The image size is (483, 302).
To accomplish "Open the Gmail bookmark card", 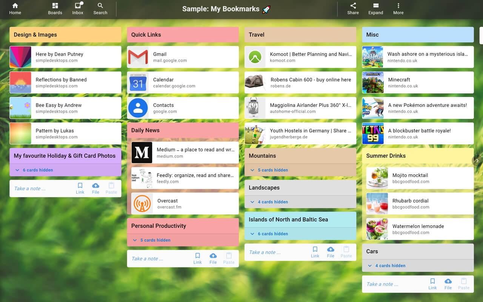I will pyautogui.click(x=183, y=57).
